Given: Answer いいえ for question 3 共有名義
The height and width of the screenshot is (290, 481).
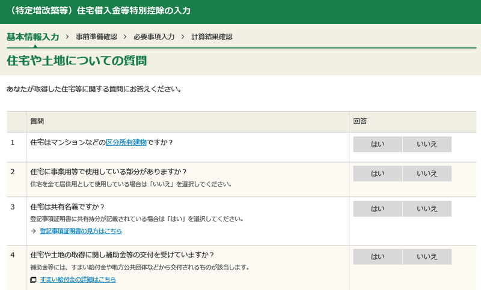Looking at the screenshot, I should (x=427, y=209).
